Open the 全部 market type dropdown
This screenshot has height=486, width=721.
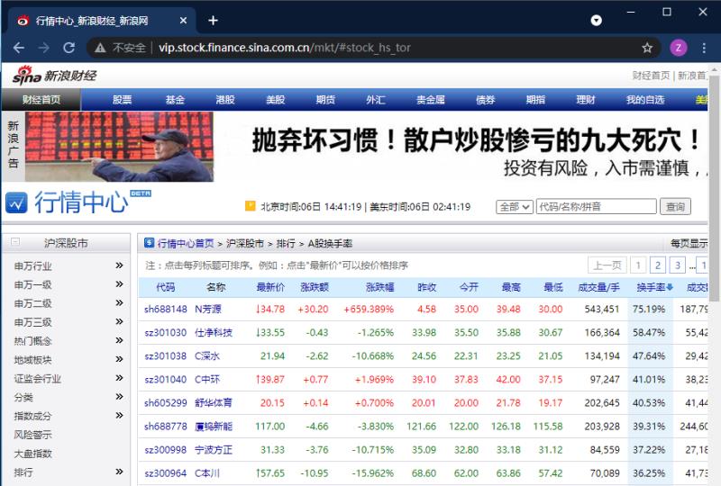[515, 207]
